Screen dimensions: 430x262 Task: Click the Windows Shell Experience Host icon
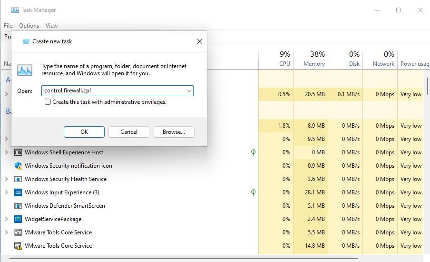coord(18,152)
